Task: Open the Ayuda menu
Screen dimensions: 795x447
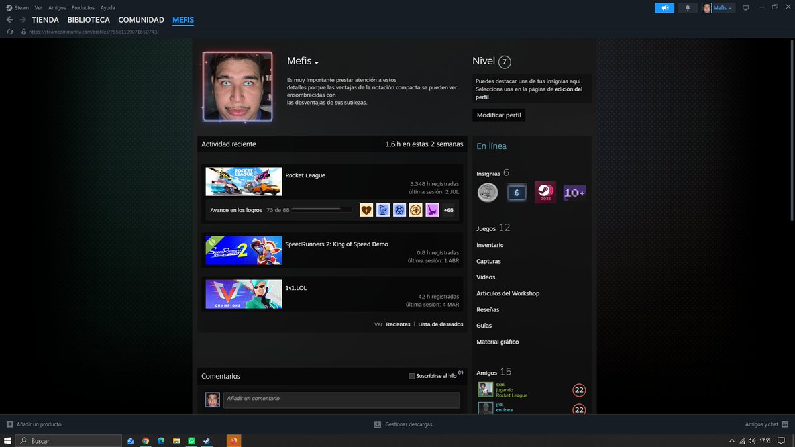Action: pos(107,8)
